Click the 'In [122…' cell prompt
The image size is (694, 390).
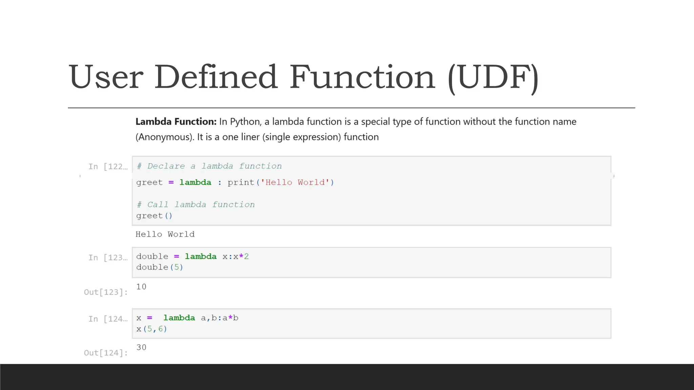coord(108,167)
